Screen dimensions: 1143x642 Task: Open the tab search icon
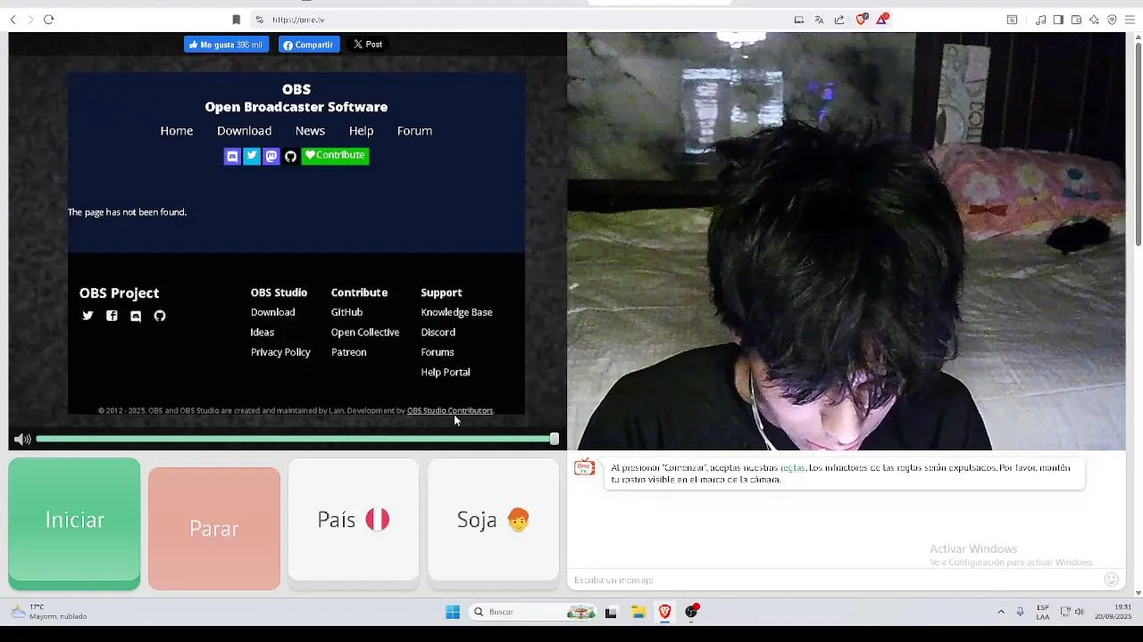point(1012,20)
